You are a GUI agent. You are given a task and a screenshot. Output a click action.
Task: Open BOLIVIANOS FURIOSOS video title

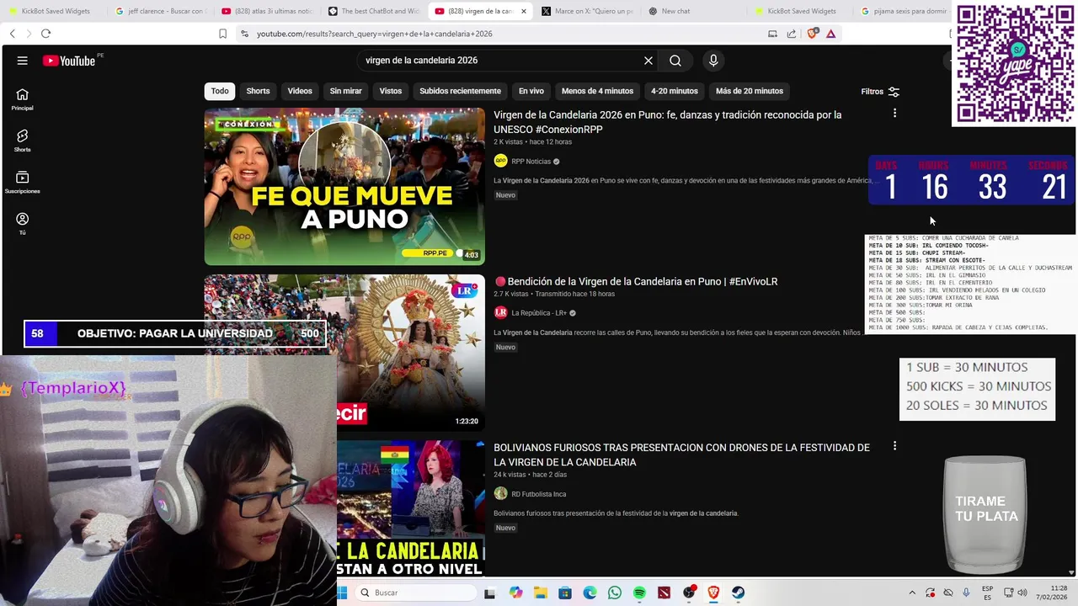(681, 454)
